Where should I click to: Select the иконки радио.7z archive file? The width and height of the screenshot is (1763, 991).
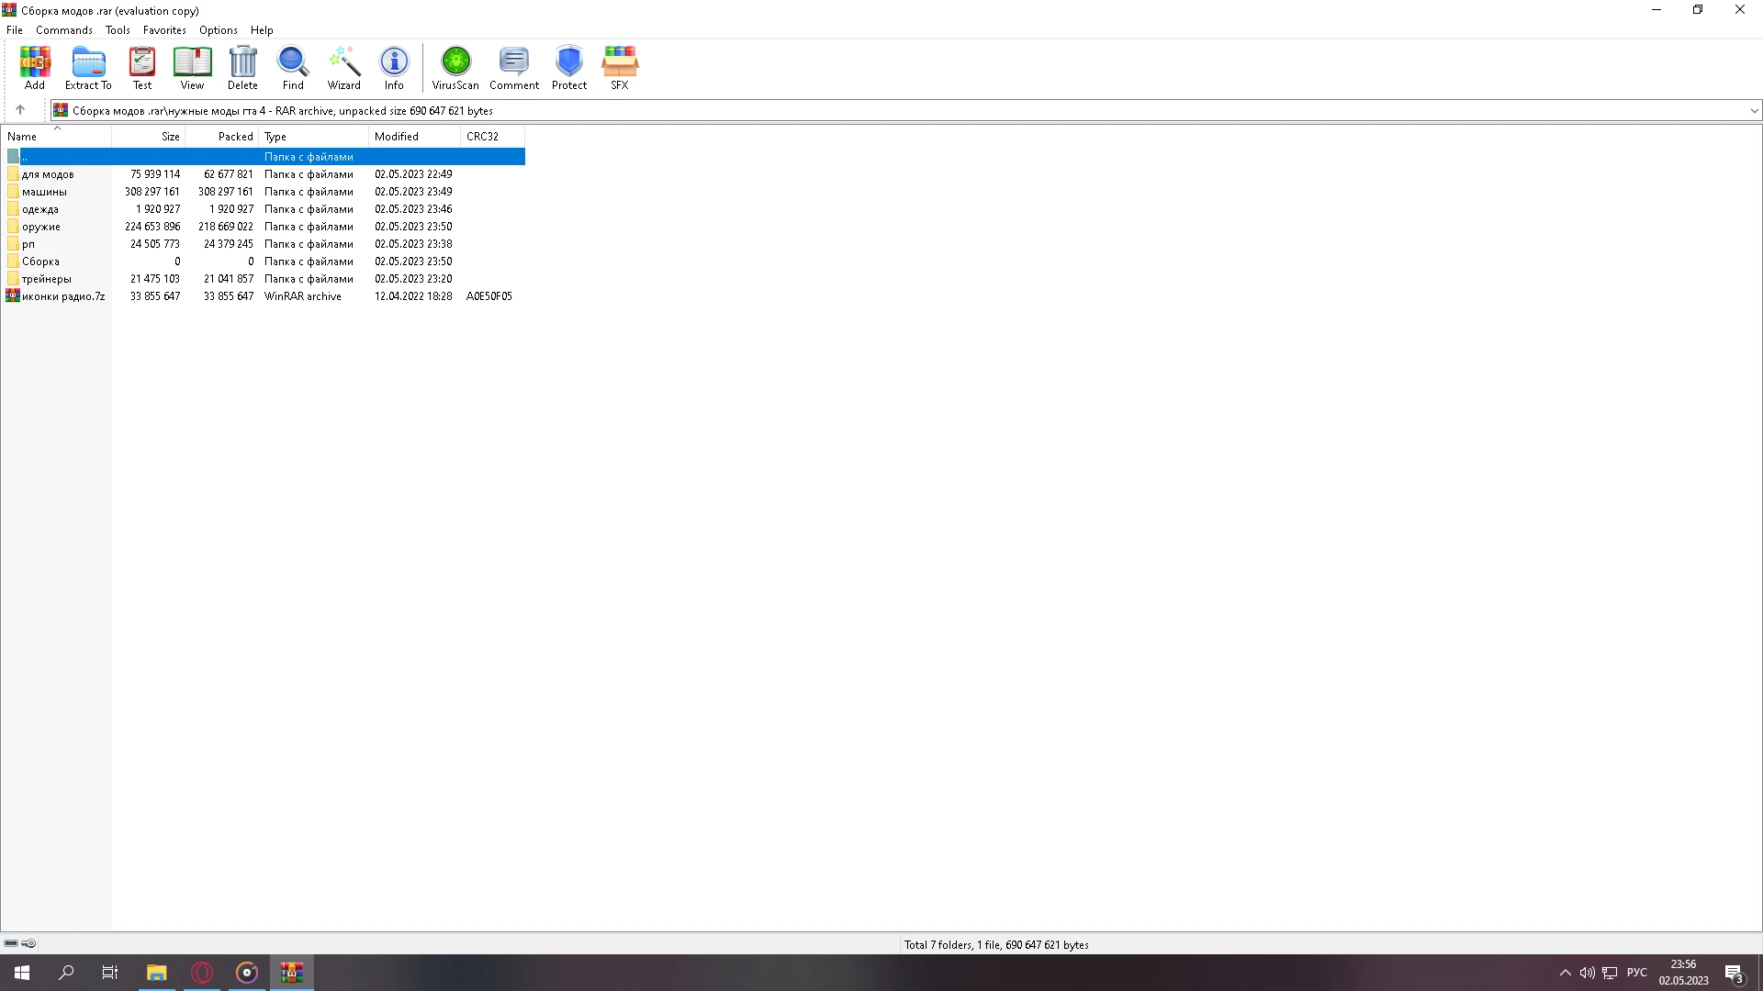[x=62, y=296]
